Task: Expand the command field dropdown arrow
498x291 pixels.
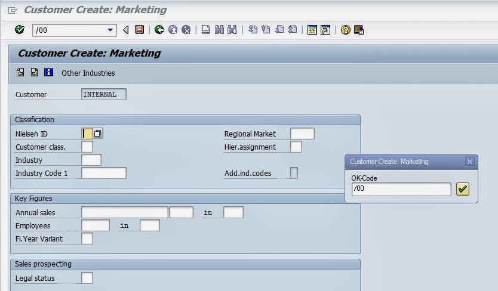Action: 110,30
